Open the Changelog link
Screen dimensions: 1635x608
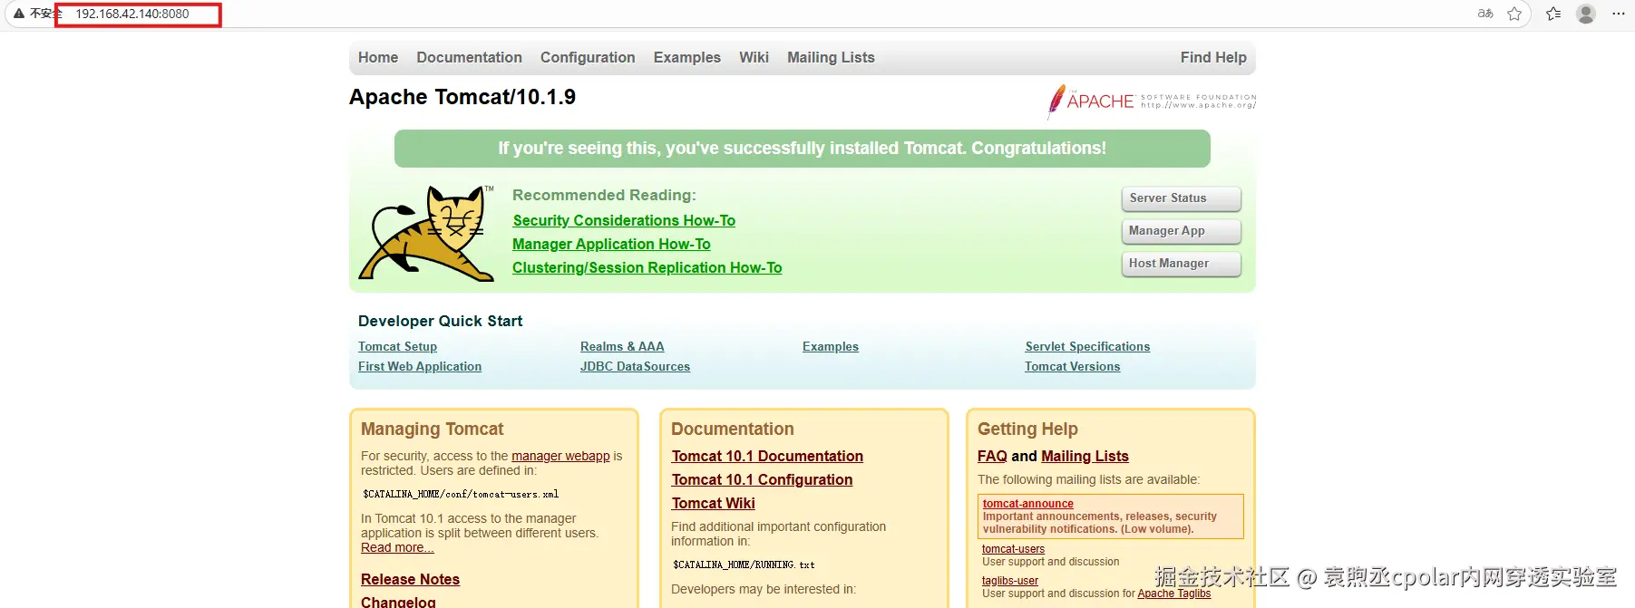398,602
